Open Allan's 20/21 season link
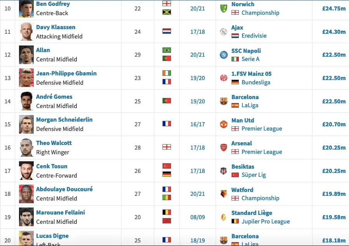Screen dimensions: 349x246 pos(197,55)
